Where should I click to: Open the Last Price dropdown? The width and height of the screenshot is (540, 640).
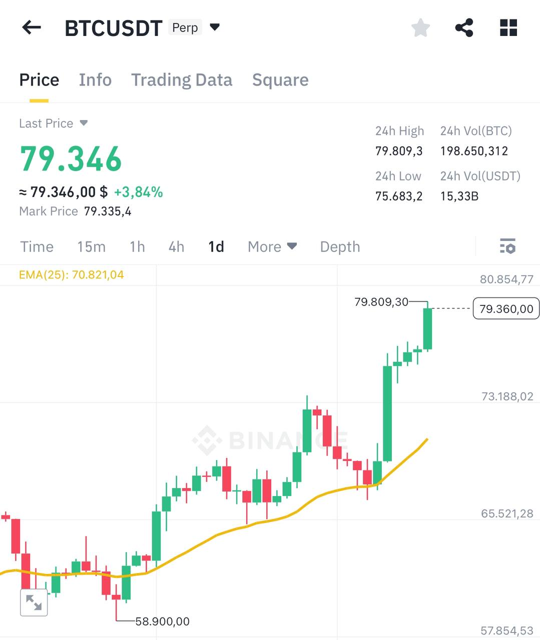54,123
